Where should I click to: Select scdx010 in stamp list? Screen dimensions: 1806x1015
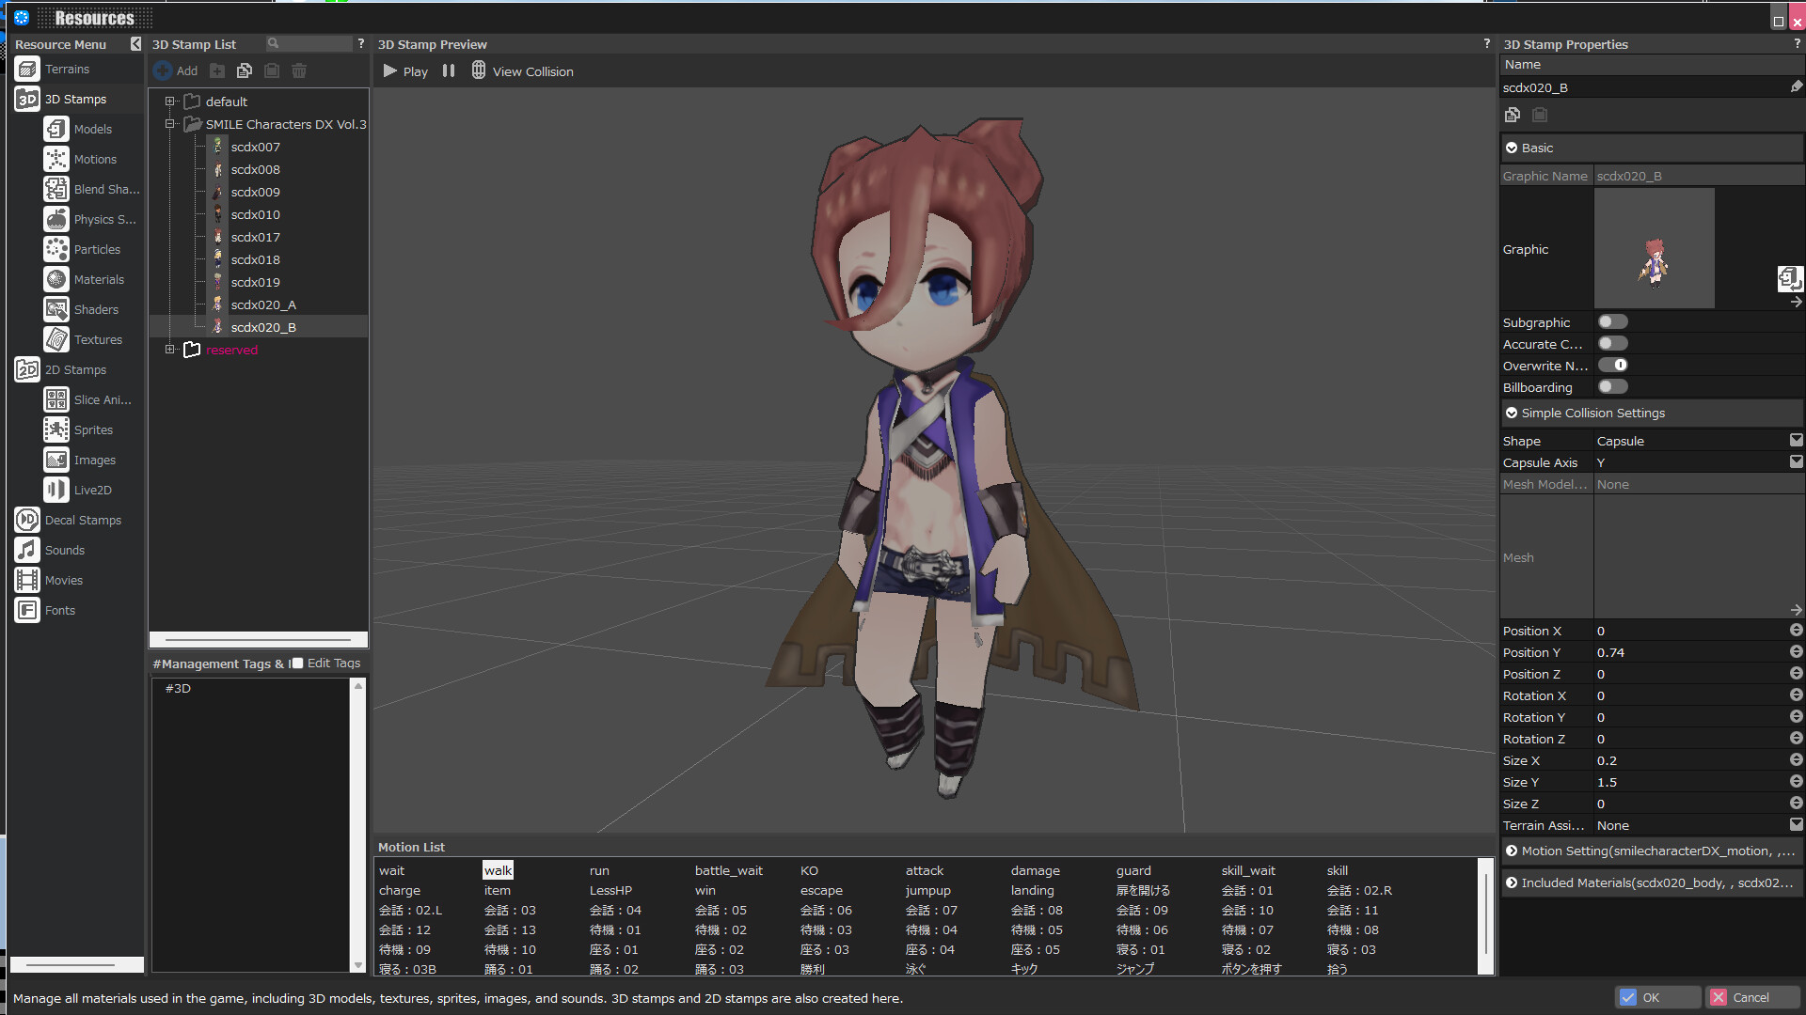point(256,214)
